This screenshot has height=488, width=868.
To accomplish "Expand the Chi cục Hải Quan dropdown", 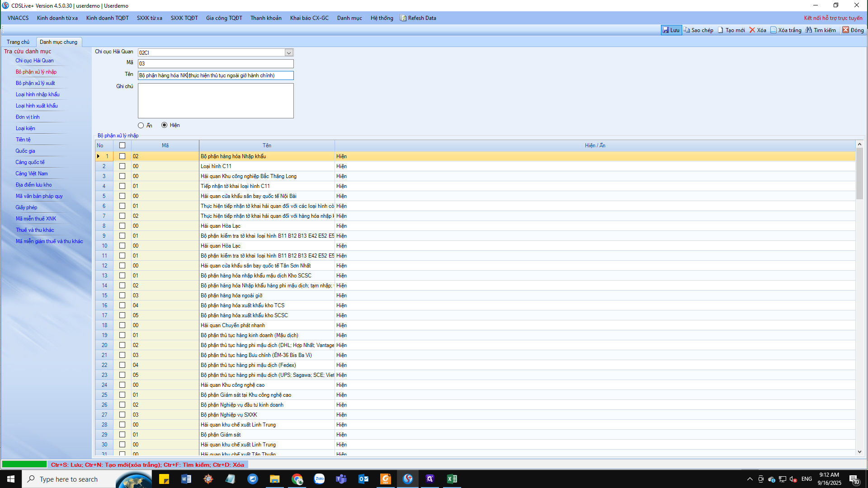I will (x=288, y=53).
